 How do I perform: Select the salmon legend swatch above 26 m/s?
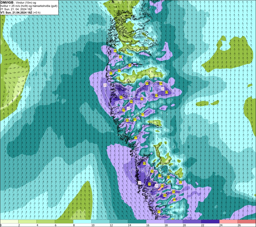[x=247, y=221]
